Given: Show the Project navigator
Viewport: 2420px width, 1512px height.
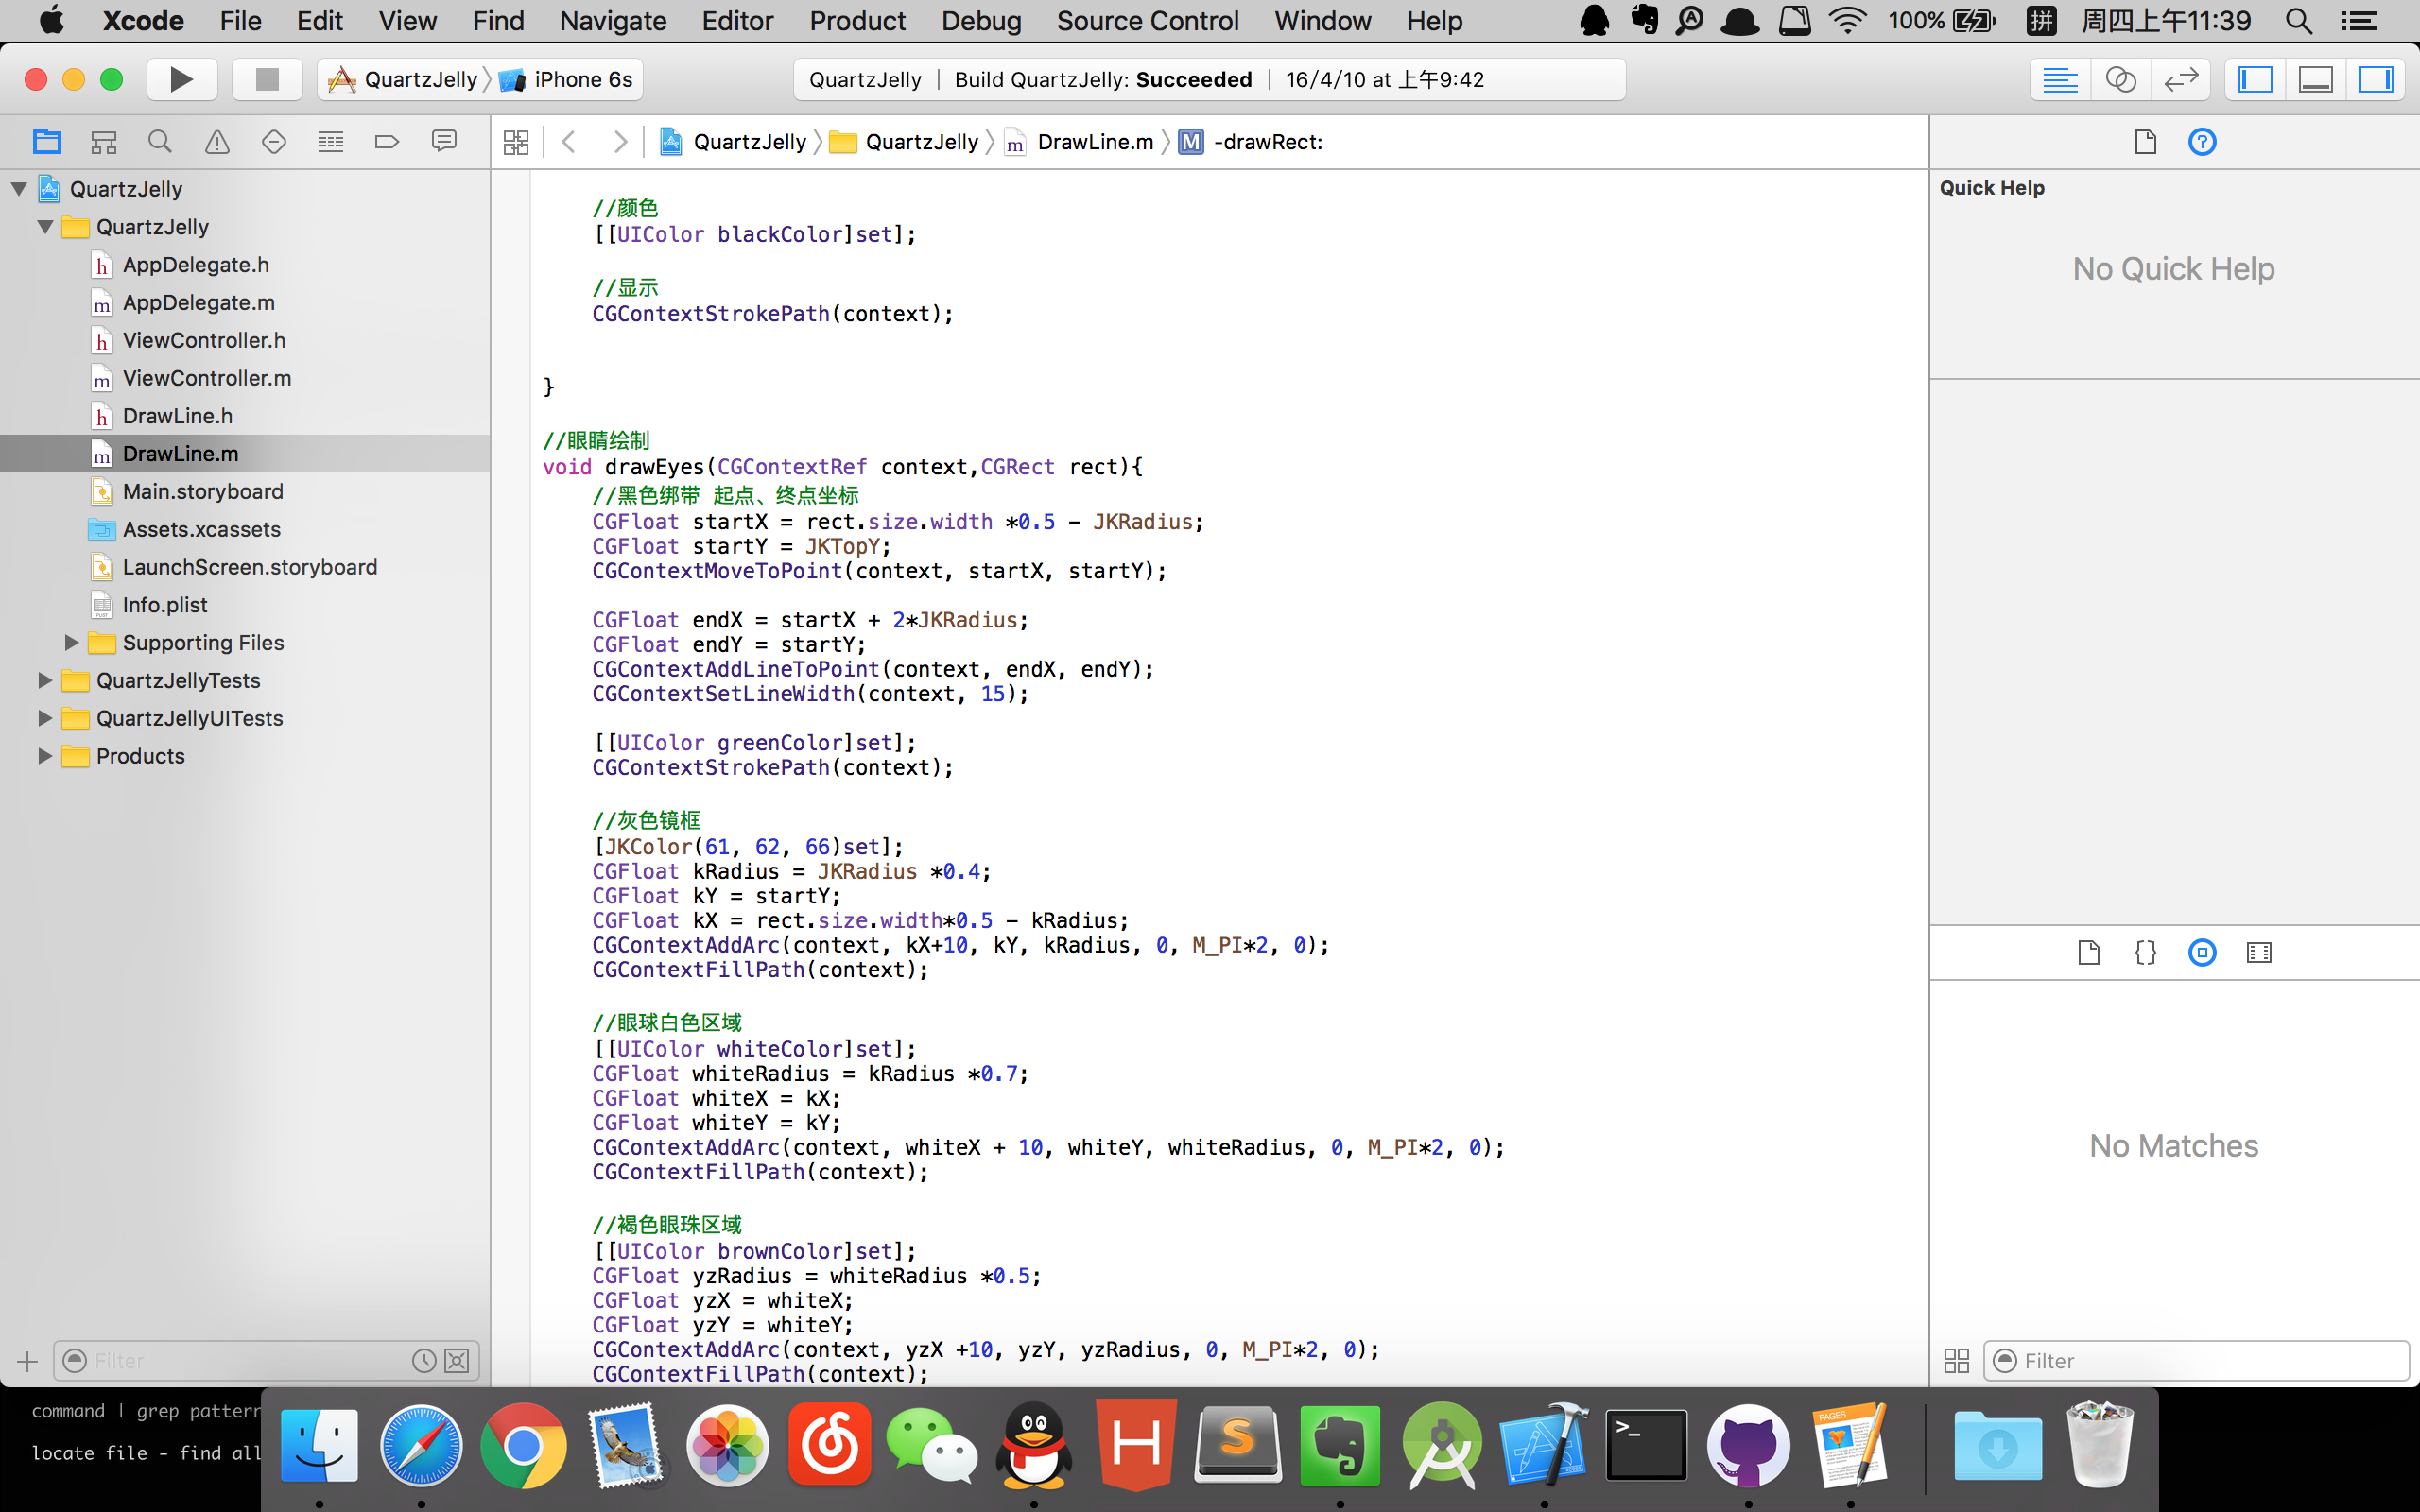Looking at the screenshot, I should tap(46, 142).
